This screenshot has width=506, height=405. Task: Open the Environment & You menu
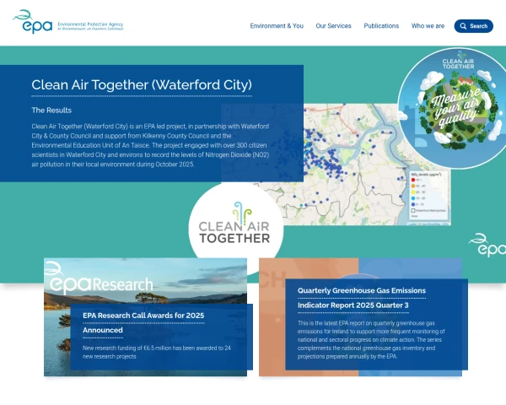(x=277, y=26)
